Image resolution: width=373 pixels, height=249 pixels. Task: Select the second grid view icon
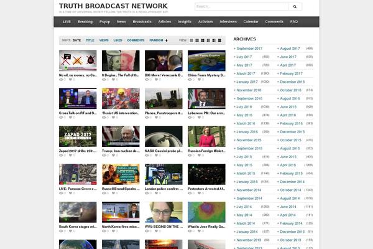click(x=197, y=40)
